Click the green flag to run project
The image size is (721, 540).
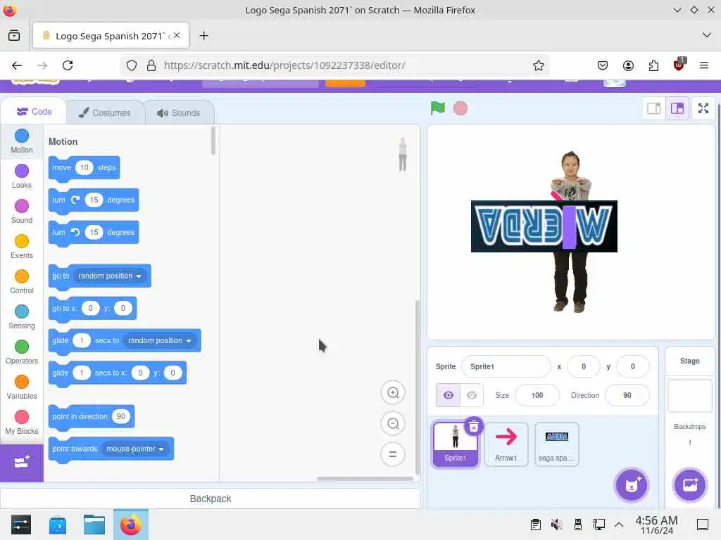click(x=437, y=108)
